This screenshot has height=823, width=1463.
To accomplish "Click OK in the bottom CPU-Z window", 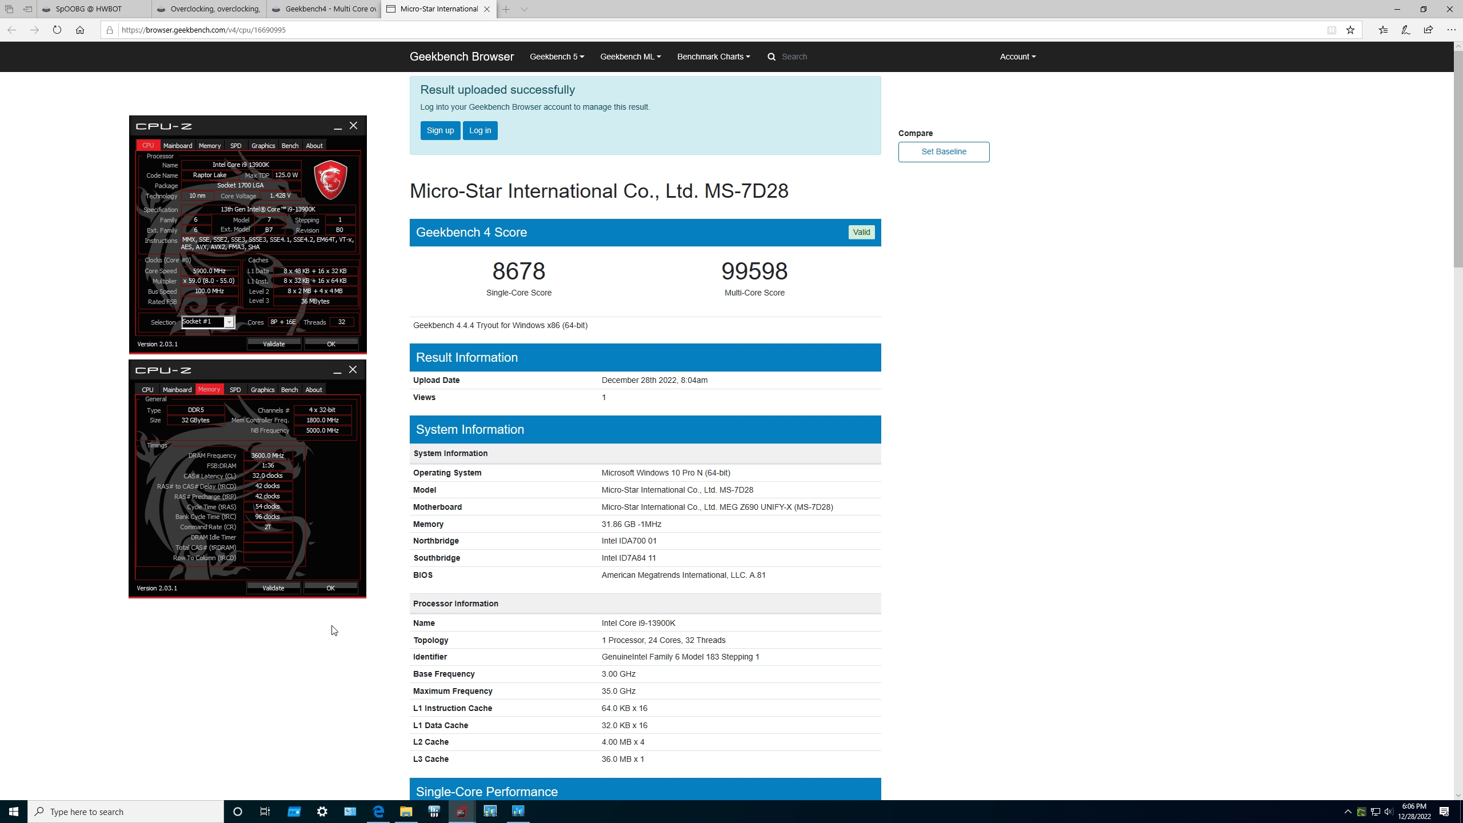I will [330, 588].
